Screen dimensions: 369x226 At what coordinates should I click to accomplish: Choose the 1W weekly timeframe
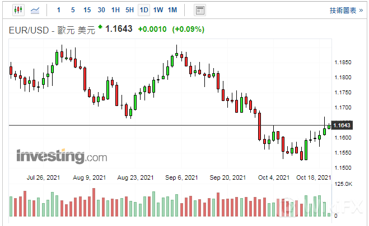tap(158, 10)
